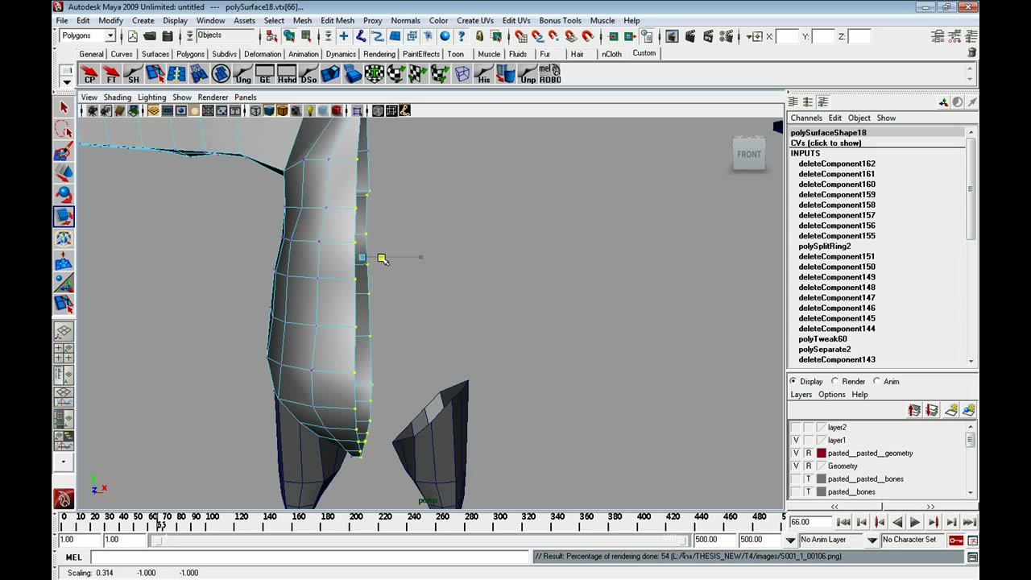The width and height of the screenshot is (1031, 580).
Task: Open the Normals menu
Action: (405, 20)
